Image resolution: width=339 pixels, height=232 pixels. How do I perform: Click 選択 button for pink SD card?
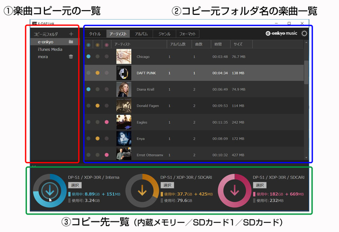click(260, 185)
